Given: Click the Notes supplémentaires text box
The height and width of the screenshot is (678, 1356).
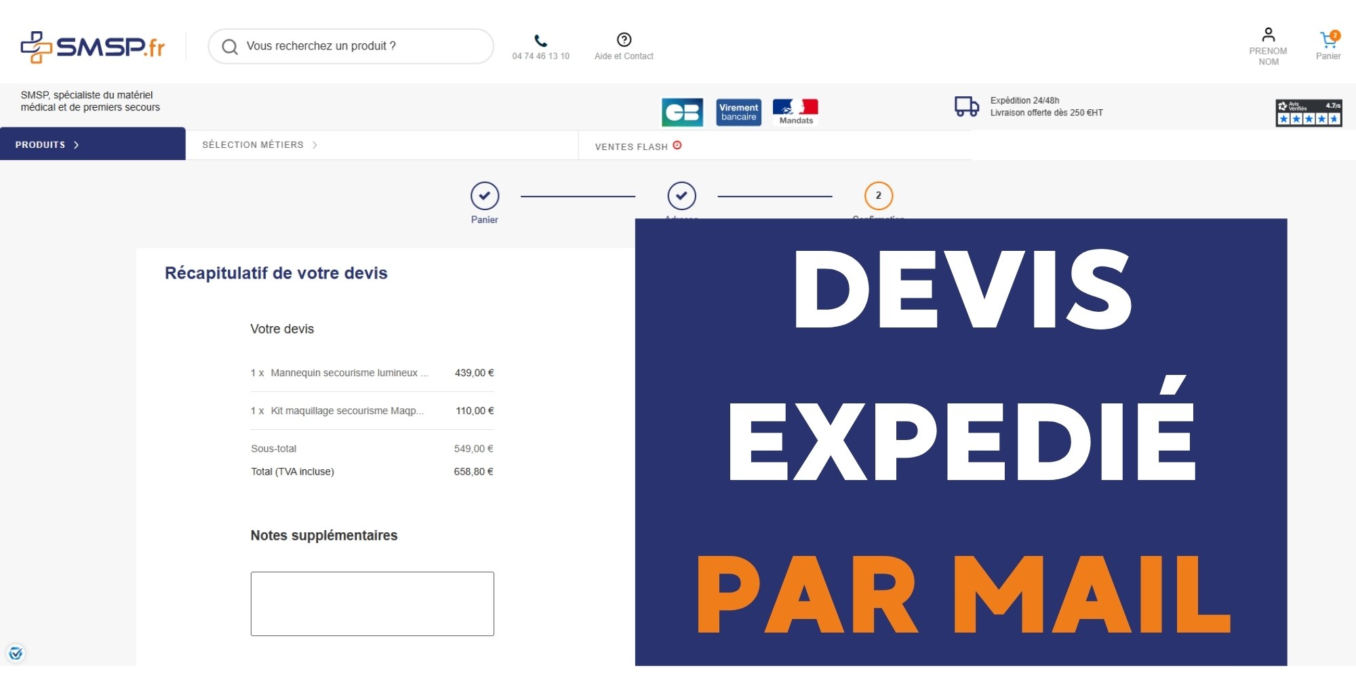Looking at the screenshot, I should (372, 603).
